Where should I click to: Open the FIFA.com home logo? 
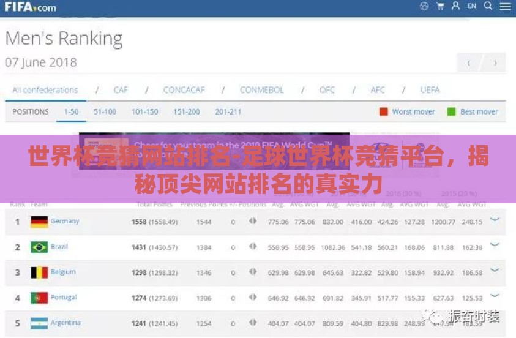coord(30,7)
